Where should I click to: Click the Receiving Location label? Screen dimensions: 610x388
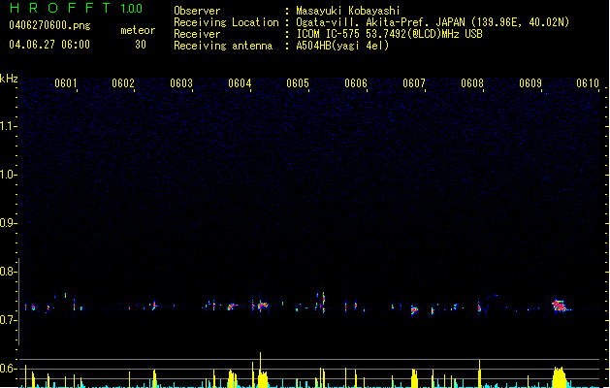coord(226,22)
